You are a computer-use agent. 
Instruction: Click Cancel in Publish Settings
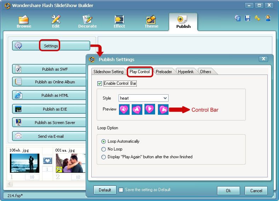256,190
